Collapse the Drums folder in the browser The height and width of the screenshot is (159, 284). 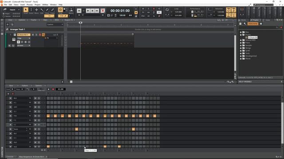point(241,34)
